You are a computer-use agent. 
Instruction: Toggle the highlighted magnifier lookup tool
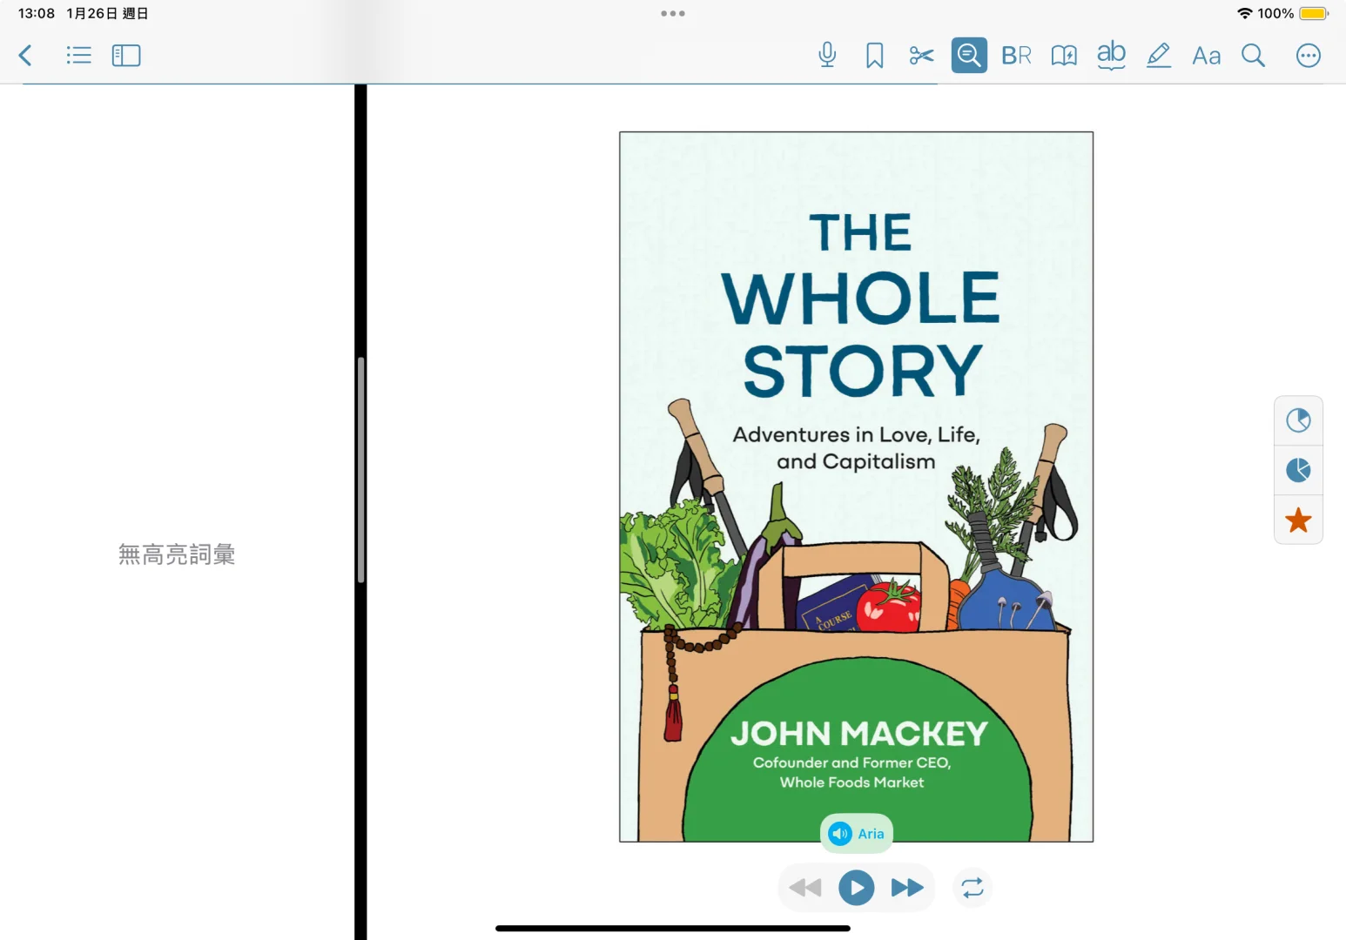tap(969, 56)
